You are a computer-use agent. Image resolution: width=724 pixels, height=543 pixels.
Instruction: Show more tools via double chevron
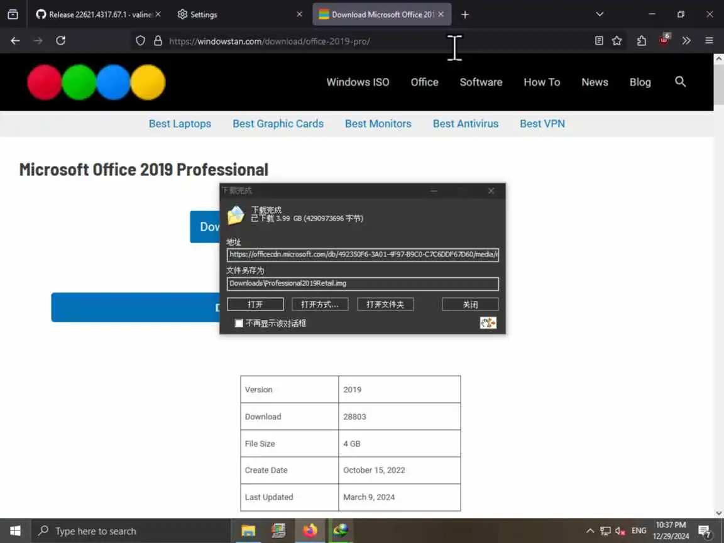[x=686, y=41]
